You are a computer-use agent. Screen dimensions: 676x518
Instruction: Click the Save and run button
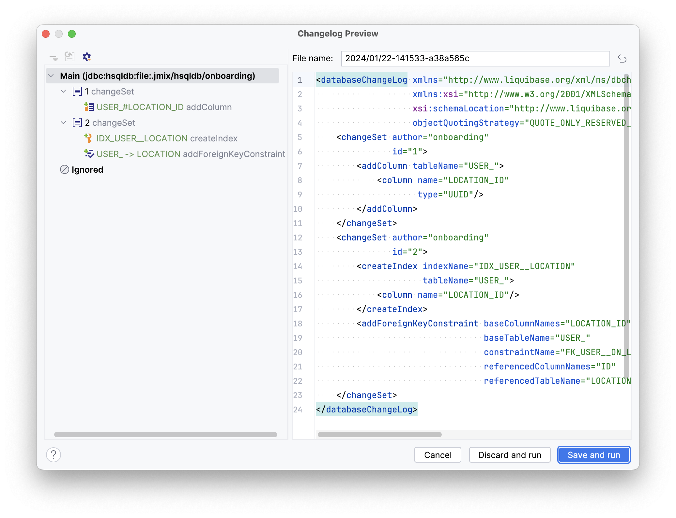593,455
